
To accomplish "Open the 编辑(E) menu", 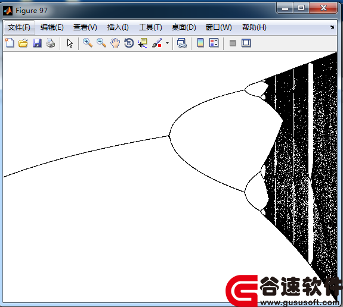I will tap(52, 27).
